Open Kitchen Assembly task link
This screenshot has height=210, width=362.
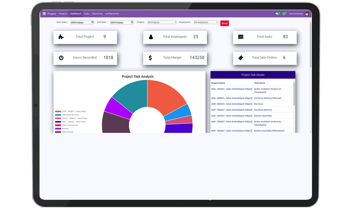[x=263, y=116]
